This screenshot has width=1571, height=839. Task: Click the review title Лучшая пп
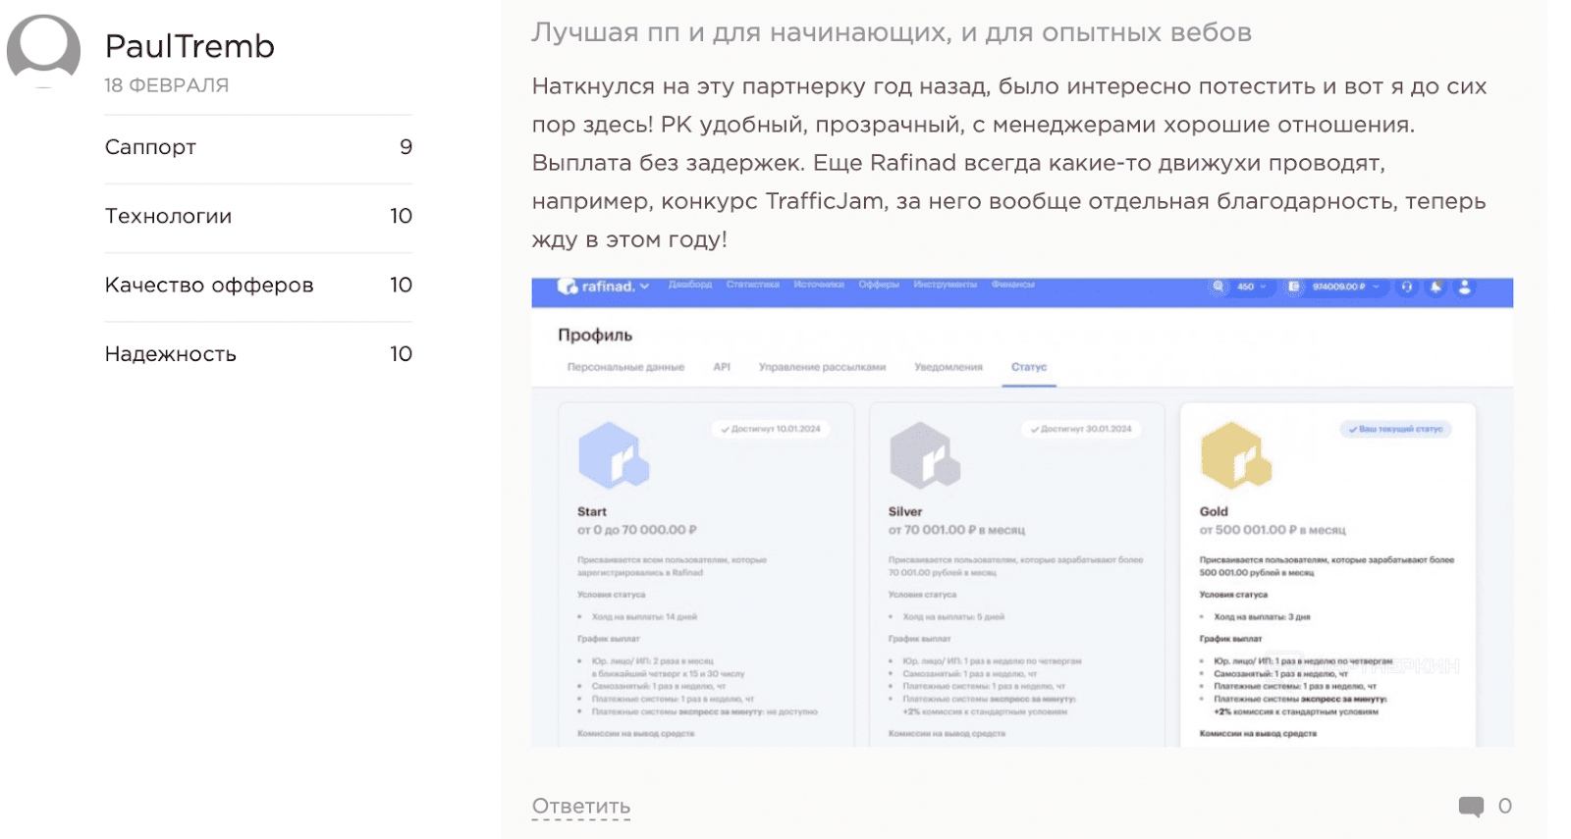pyautogui.click(x=892, y=32)
